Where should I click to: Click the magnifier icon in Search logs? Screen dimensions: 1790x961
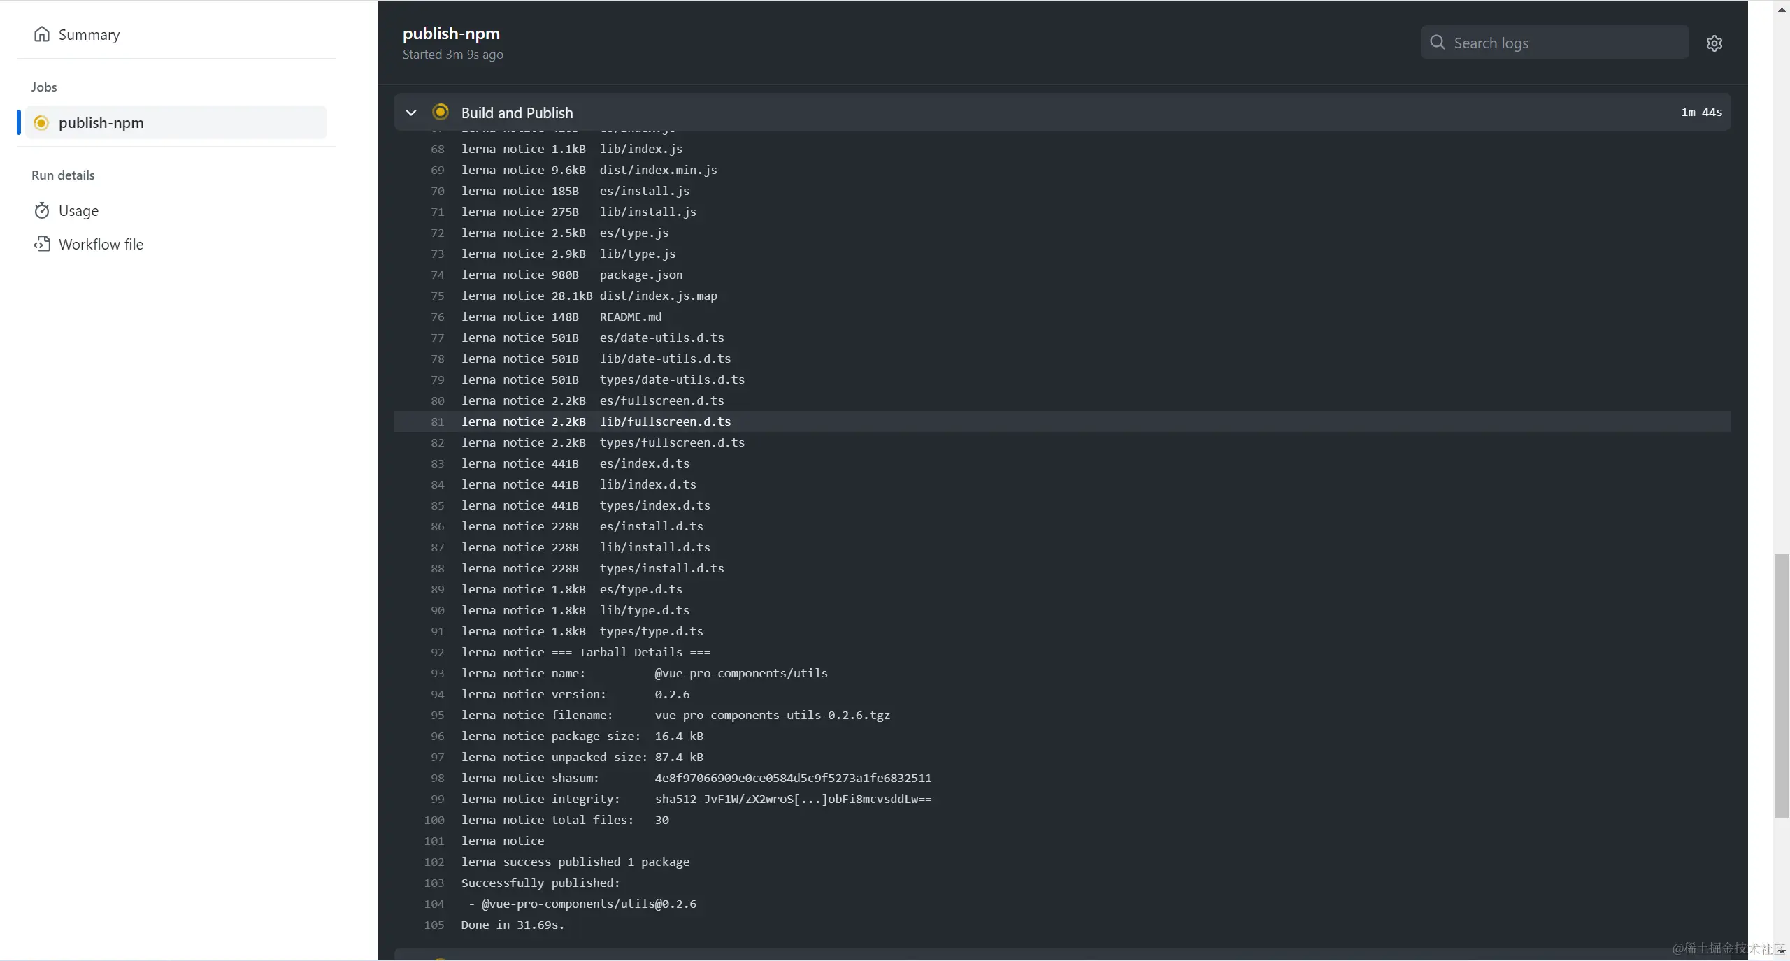tap(1438, 43)
